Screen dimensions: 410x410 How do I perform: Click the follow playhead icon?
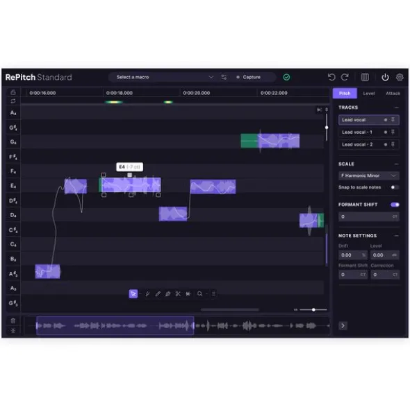pos(319,110)
